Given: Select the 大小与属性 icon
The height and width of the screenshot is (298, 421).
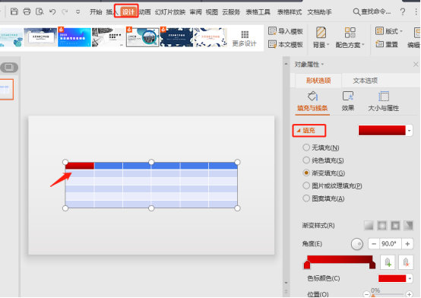Looking at the screenshot, I should (384, 102).
